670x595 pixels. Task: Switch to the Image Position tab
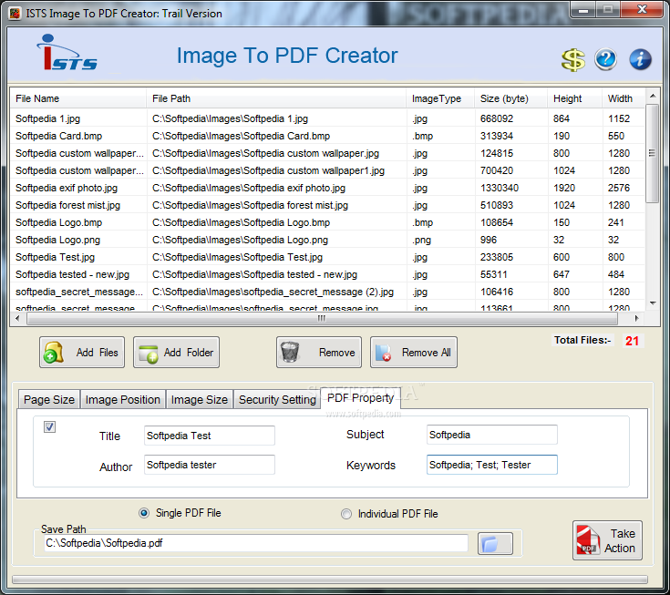coord(123,400)
